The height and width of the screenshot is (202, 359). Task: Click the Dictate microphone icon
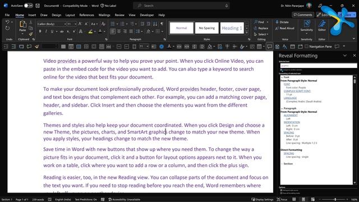point(277,22)
